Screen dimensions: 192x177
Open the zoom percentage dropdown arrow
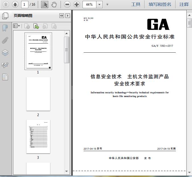[100, 5]
